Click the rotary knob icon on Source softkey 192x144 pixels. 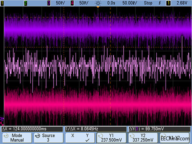click(38, 136)
